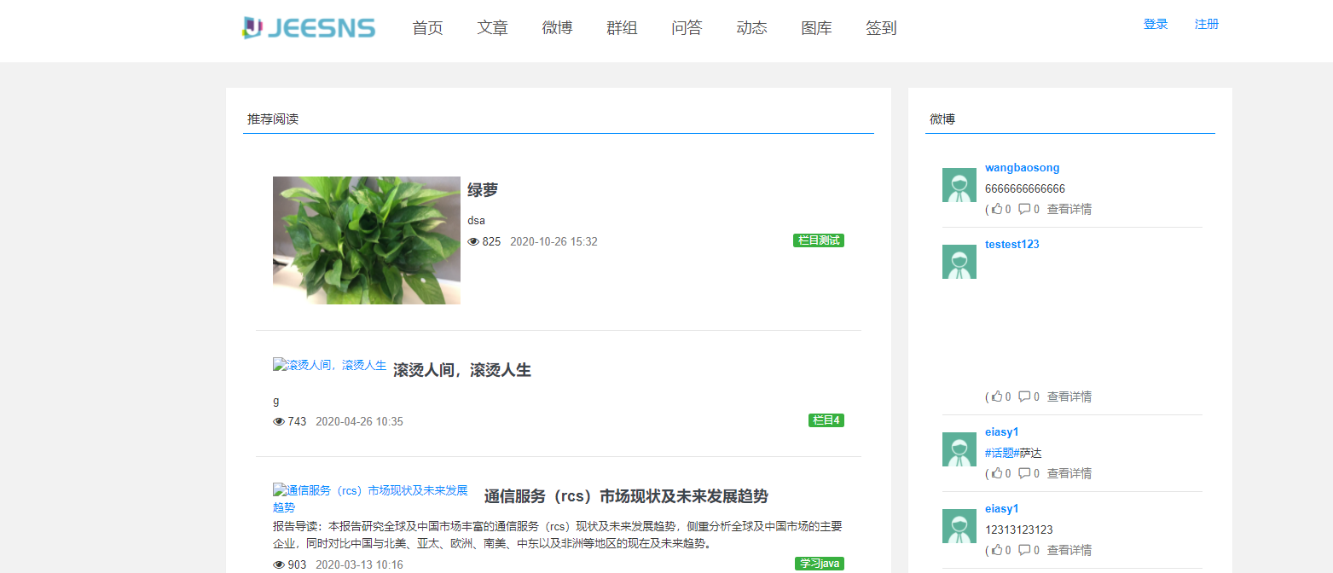Open article 滚烫人间，滚烫人生 title
This screenshot has height=573, width=1333.
(x=462, y=370)
